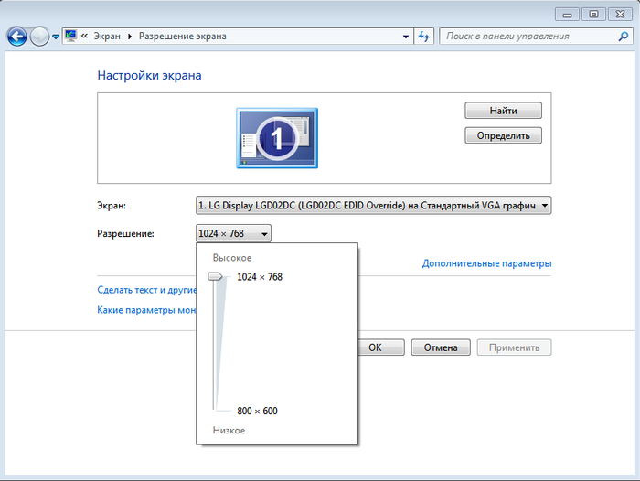Viewport: 640px width, 481px height.
Task: Open the Дополнительные параметры link
Action: (x=486, y=263)
